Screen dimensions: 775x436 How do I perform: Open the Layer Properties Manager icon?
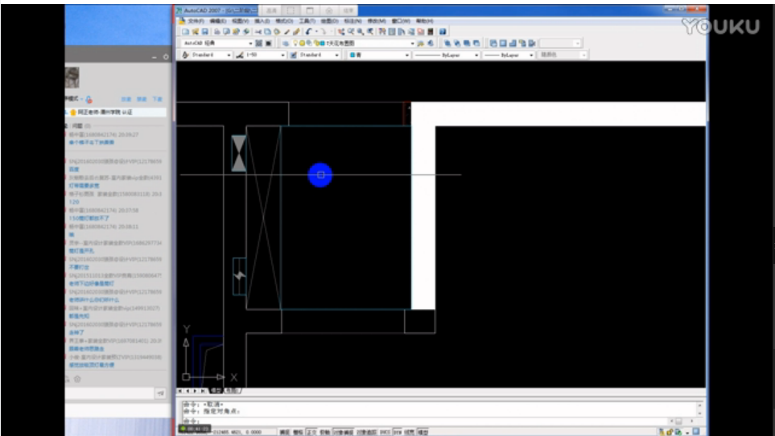(285, 43)
